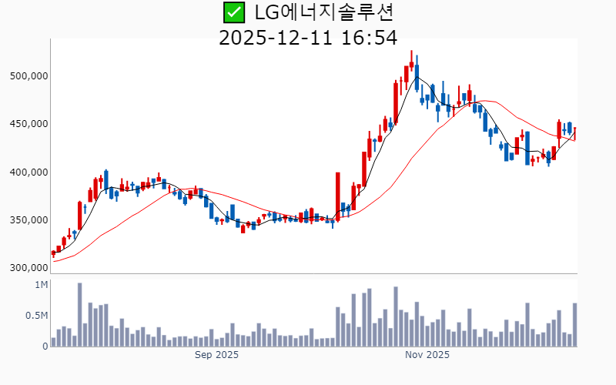Click the 500,000 price axis label
Viewport: 616px width, 385px height.
click(28, 76)
